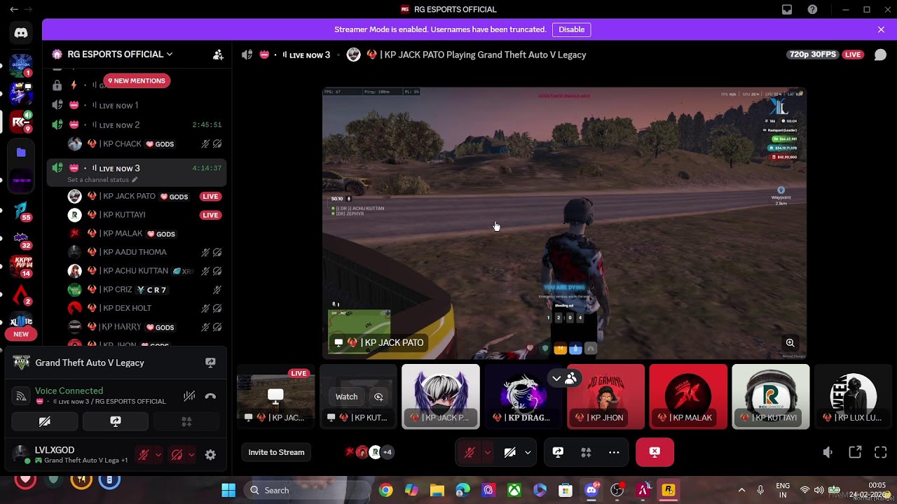Toggle screen share in the left voice panel

pyautogui.click(x=116, y=421)
